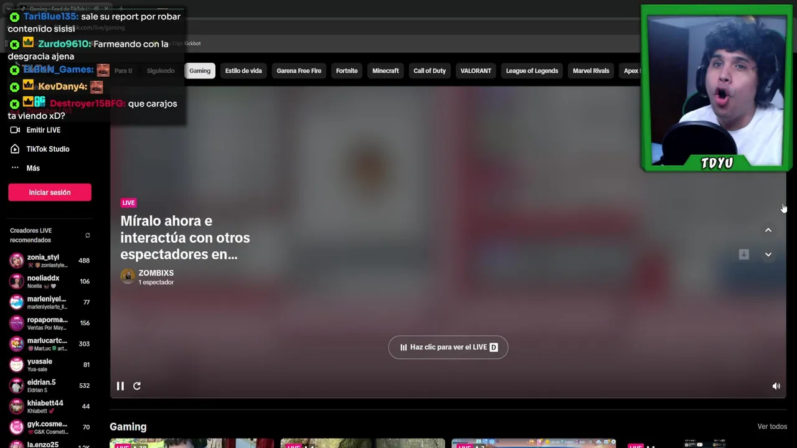Viewport: 797px width, 448px height.
Task: Pause the LIVE preview playback
Action: pyautogui.click(x=120, y=386)
